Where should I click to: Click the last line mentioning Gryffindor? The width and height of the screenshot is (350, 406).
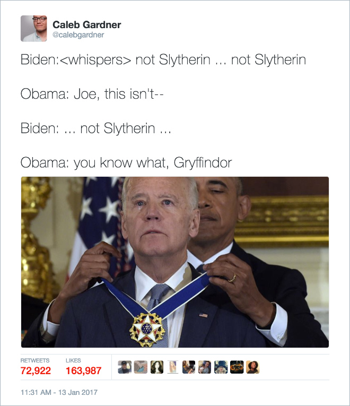click(126, 163)
